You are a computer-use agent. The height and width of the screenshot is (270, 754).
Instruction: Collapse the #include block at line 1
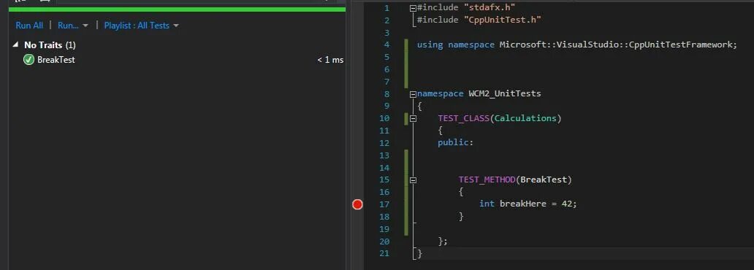(413, 8)
